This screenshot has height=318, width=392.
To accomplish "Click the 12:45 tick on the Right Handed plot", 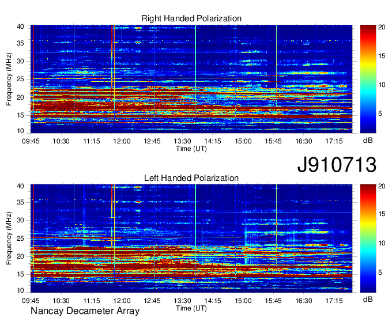I will coord(152,141).
